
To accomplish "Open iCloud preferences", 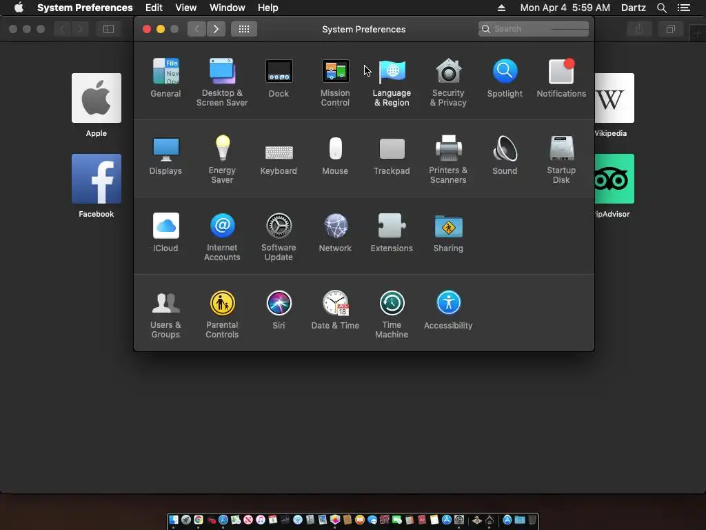I will click(x=165, y=233).
